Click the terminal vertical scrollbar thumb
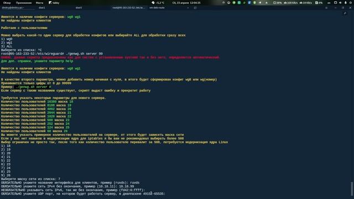The height and width of the screenshot is (199, 354). (352, 188)
